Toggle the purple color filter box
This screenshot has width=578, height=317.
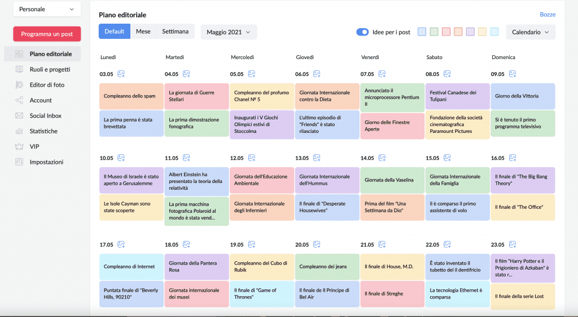[470, 32]
